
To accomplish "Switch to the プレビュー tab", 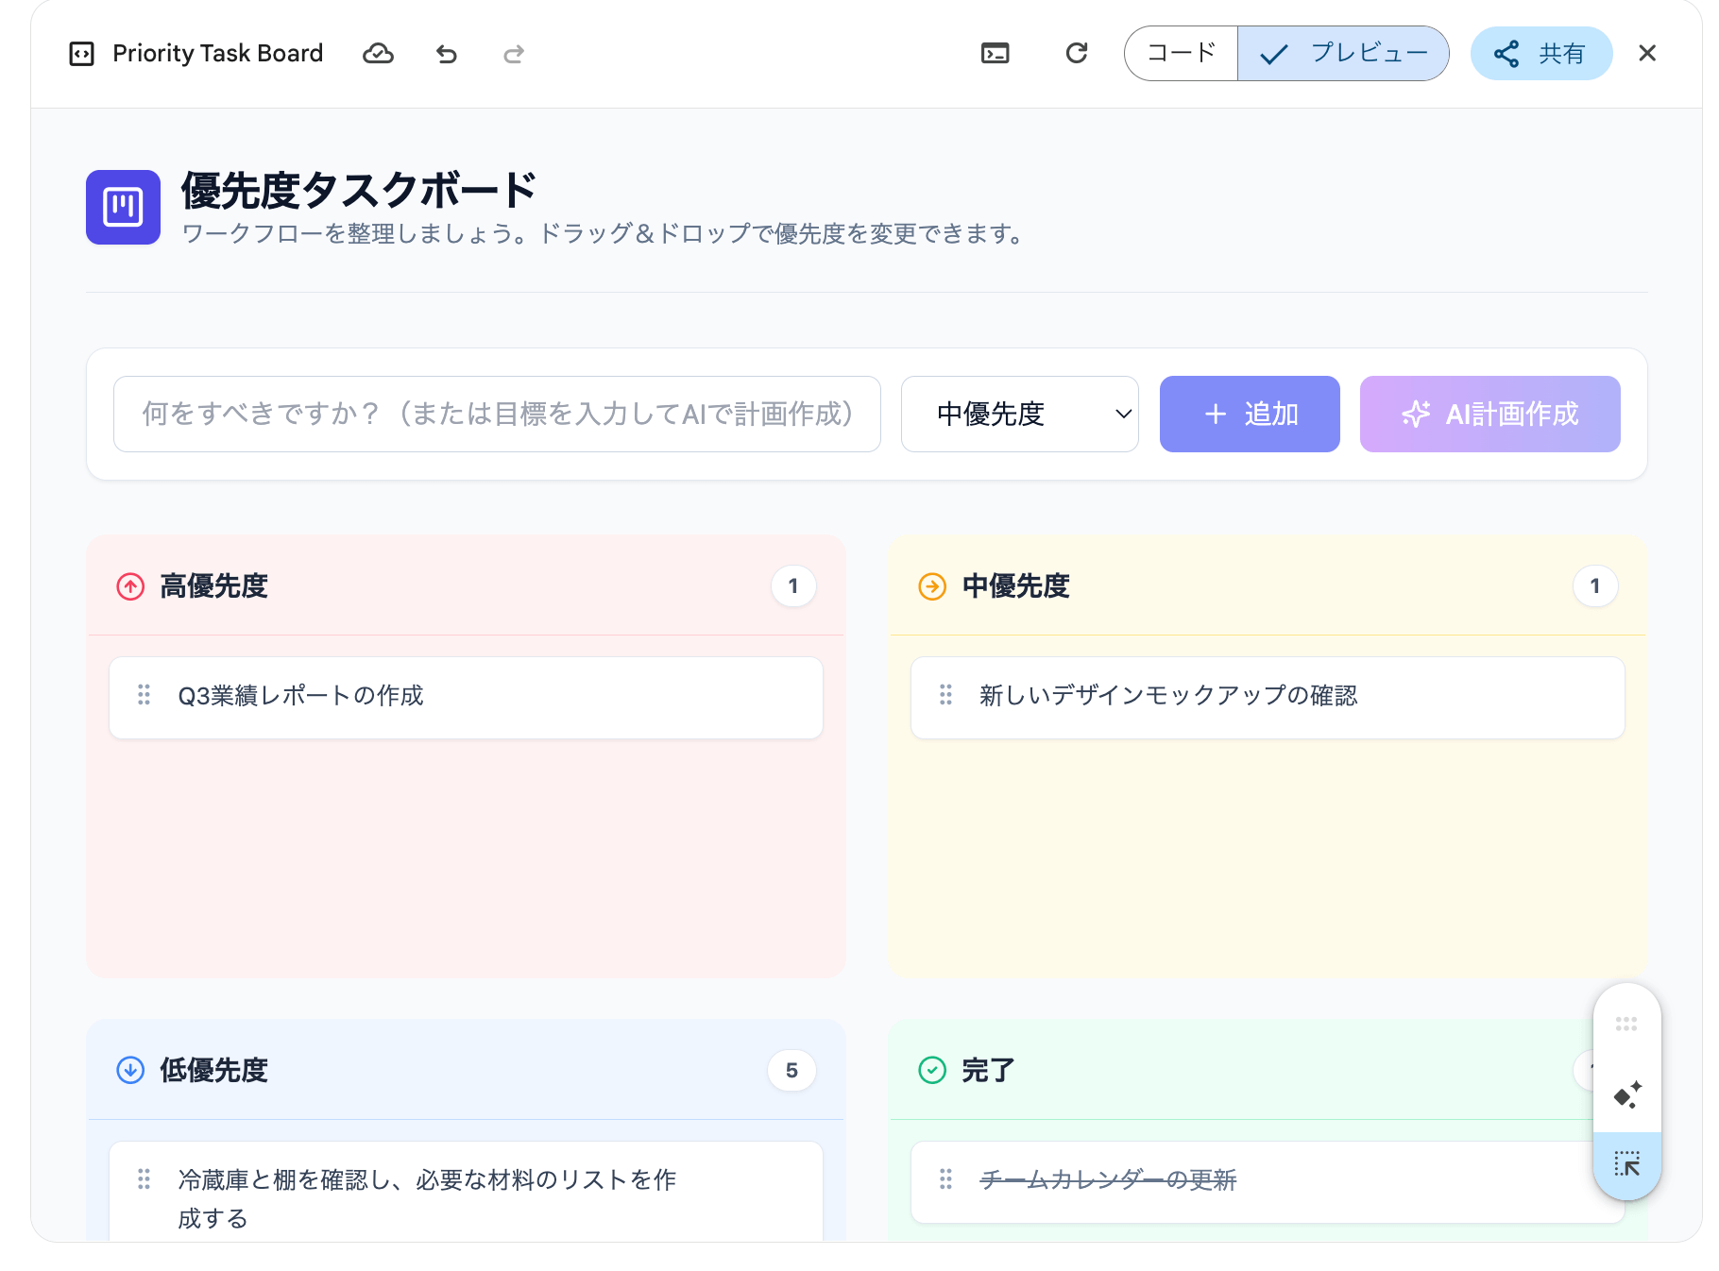I will click(1343, 54).
